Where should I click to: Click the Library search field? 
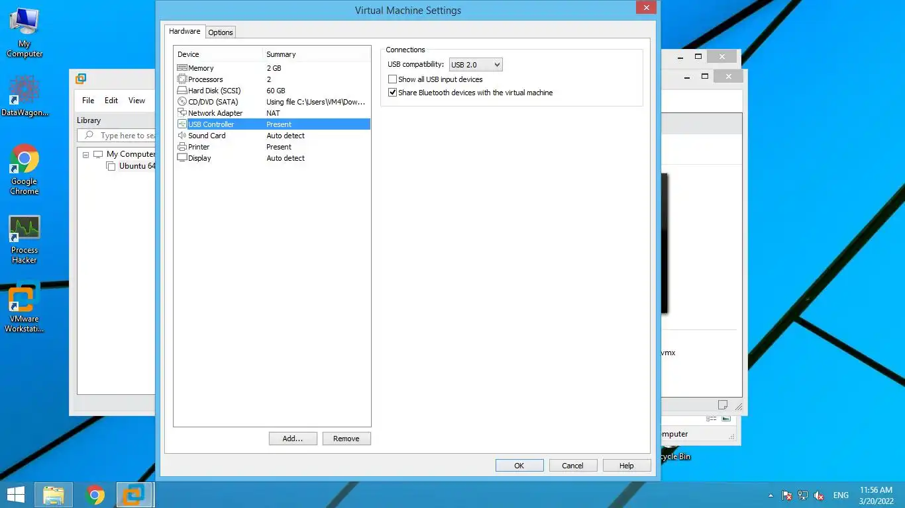[117, 136]
